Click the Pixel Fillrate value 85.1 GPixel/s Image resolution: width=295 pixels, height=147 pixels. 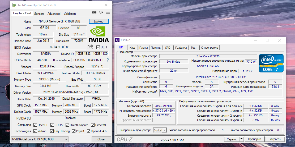[45, 73]
